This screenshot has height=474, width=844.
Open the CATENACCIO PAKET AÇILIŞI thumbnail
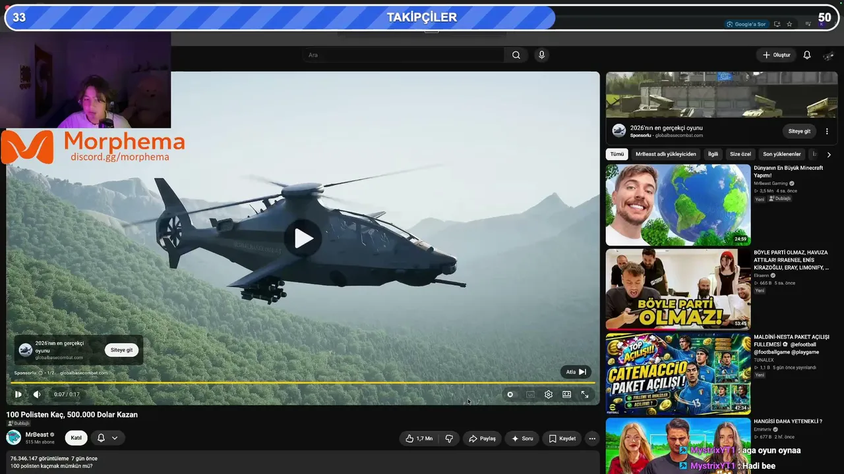tap(678, 374)
